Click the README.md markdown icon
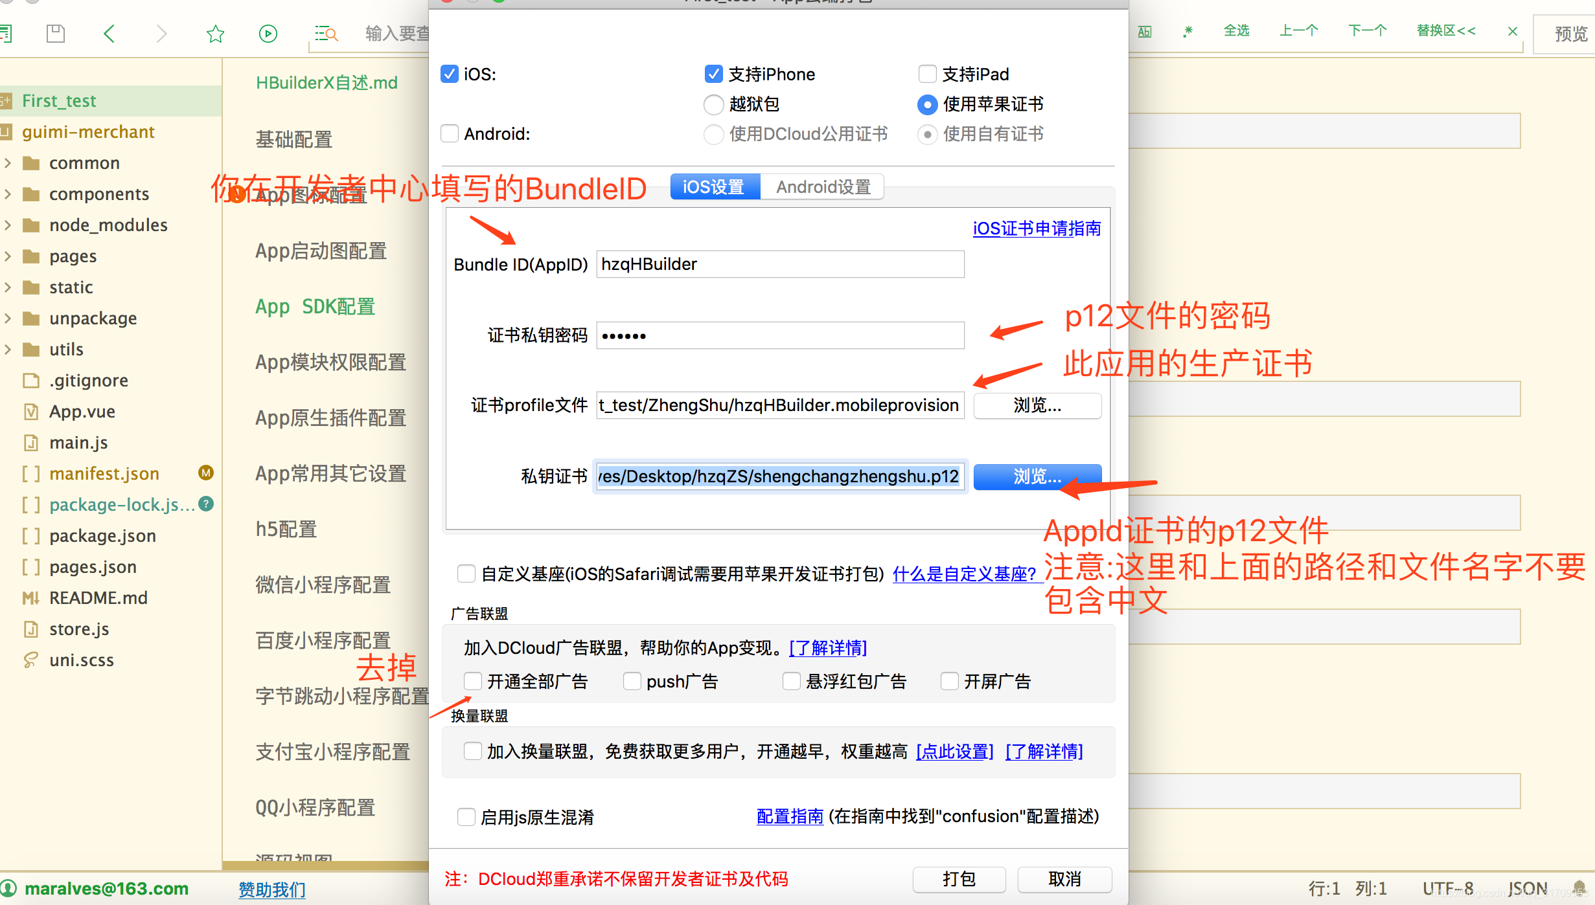 [31, 598]
